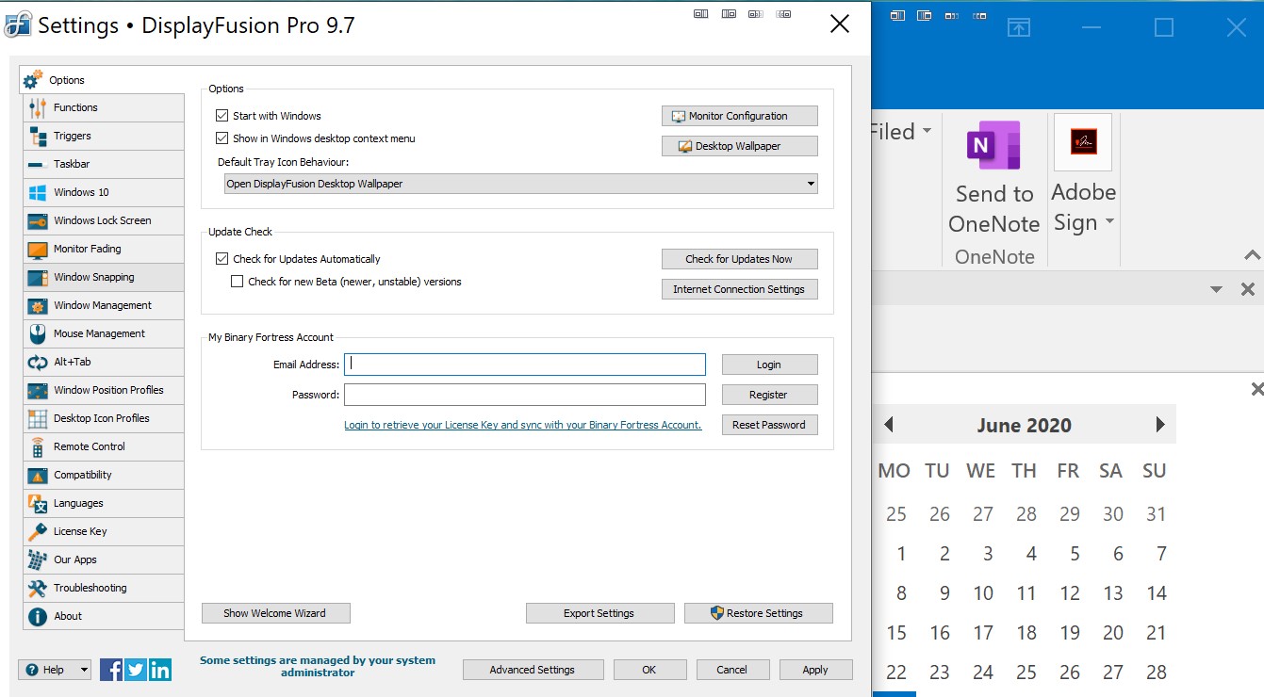Go to next month in calendar
Image resolution: width=1264 pixels, height=697 pixels.
[x=1160, y=425]
